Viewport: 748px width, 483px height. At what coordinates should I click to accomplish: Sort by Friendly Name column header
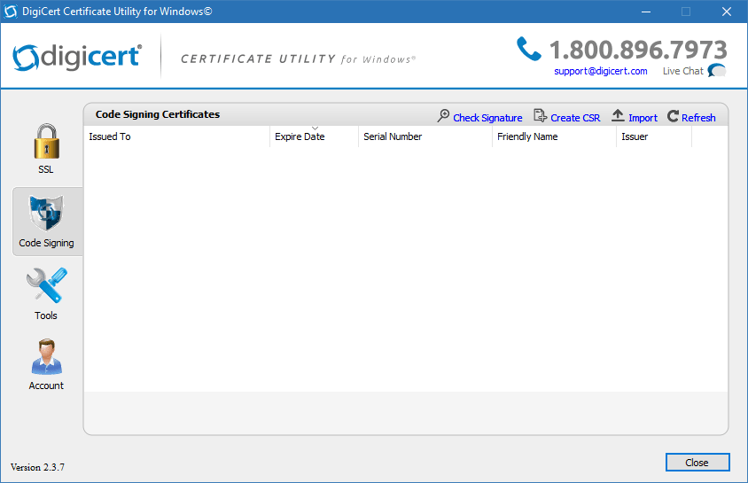click(x=554, y=136)
